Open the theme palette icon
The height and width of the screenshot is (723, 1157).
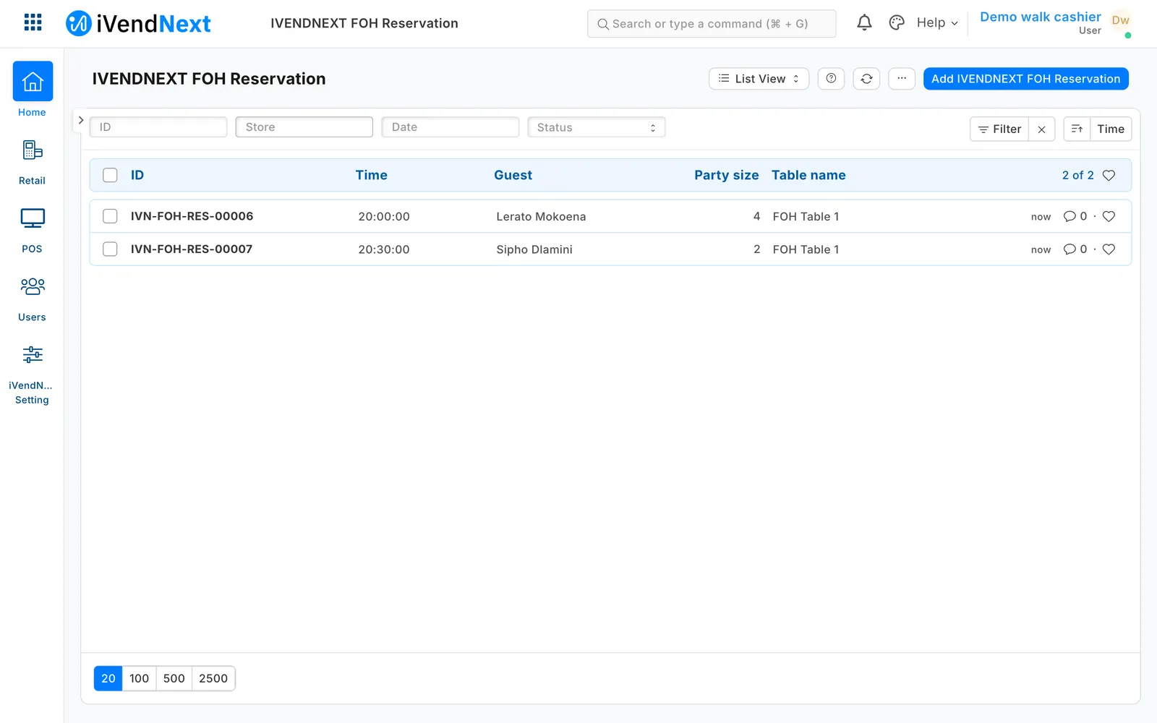click(x=897, y=22)
